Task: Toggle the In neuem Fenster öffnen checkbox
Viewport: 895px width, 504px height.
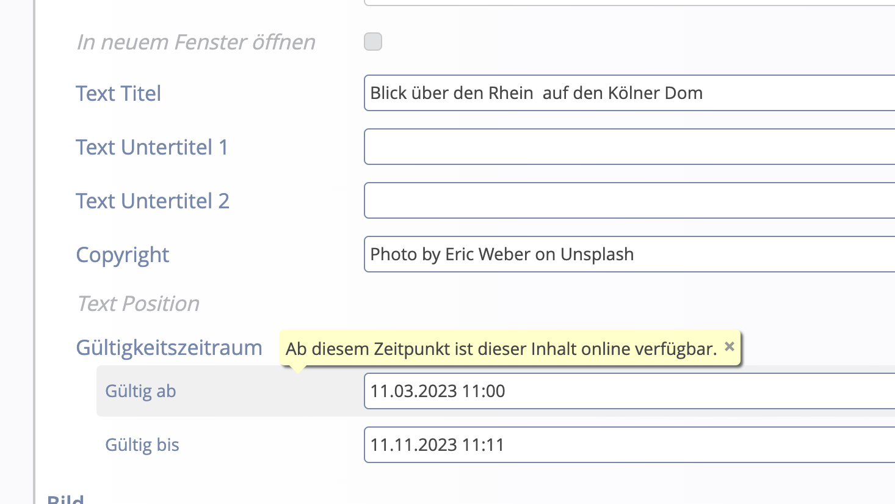Action: (372, 42)
